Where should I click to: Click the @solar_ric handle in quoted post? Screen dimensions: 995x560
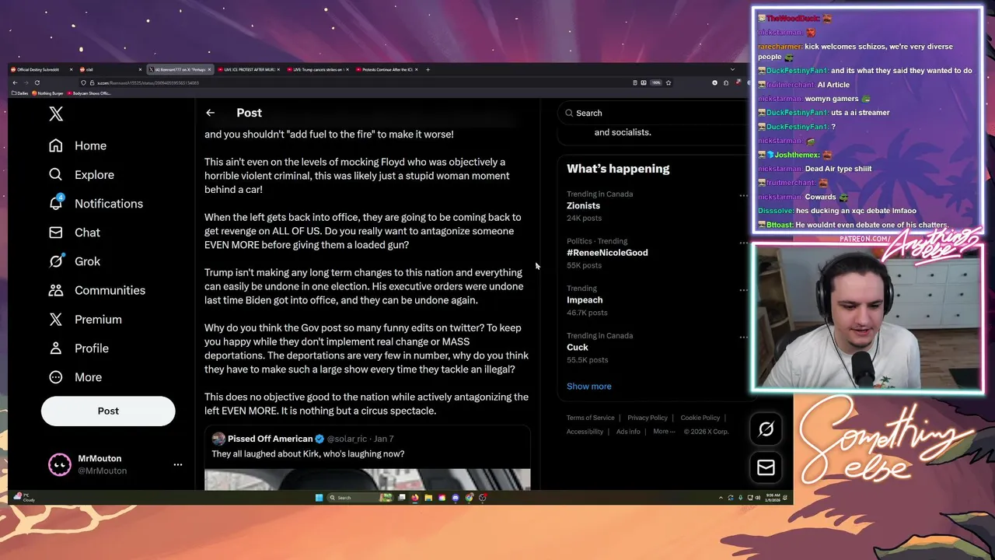(x=347, y=439)
